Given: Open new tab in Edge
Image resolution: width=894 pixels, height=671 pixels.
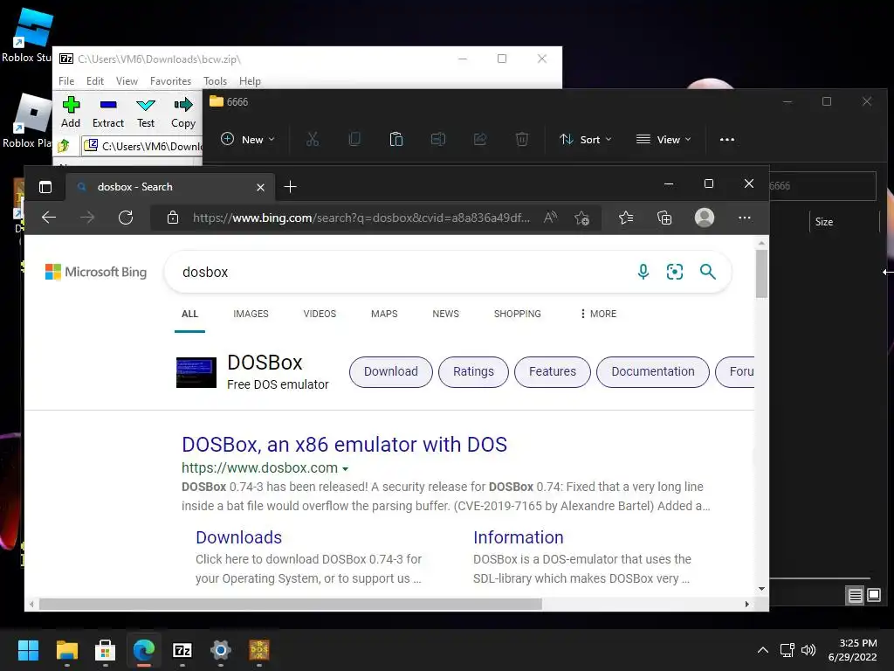Looking at the screenshot, I should coord(290,187).
